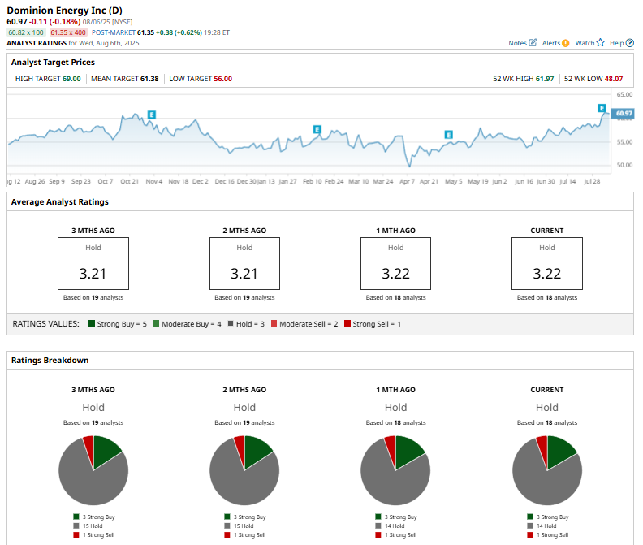Click the 52 WK LOW 48.07 value
The height and width of the screenshot is (545, 643).
[614, 79]
